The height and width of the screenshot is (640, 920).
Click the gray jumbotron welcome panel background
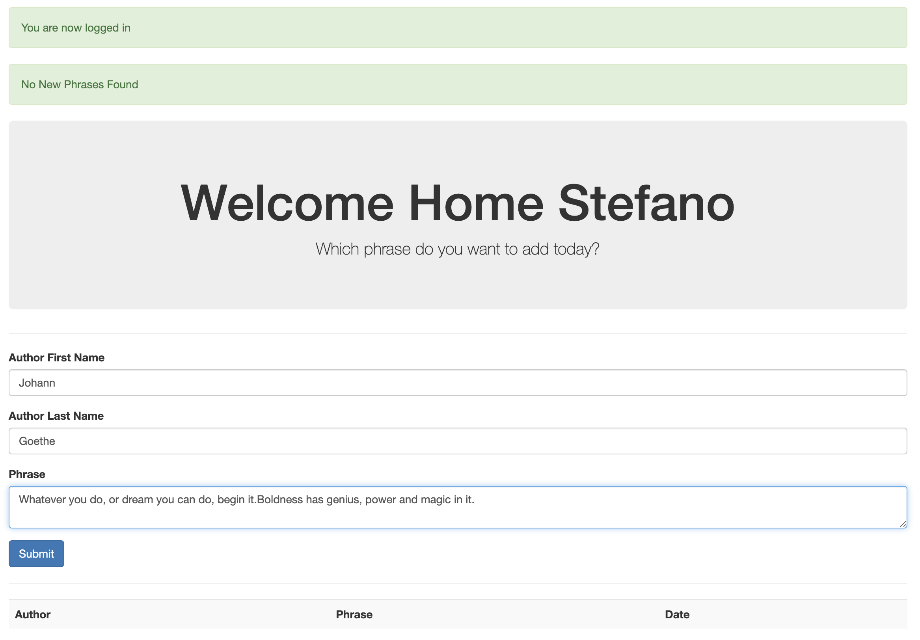point(458,152)
